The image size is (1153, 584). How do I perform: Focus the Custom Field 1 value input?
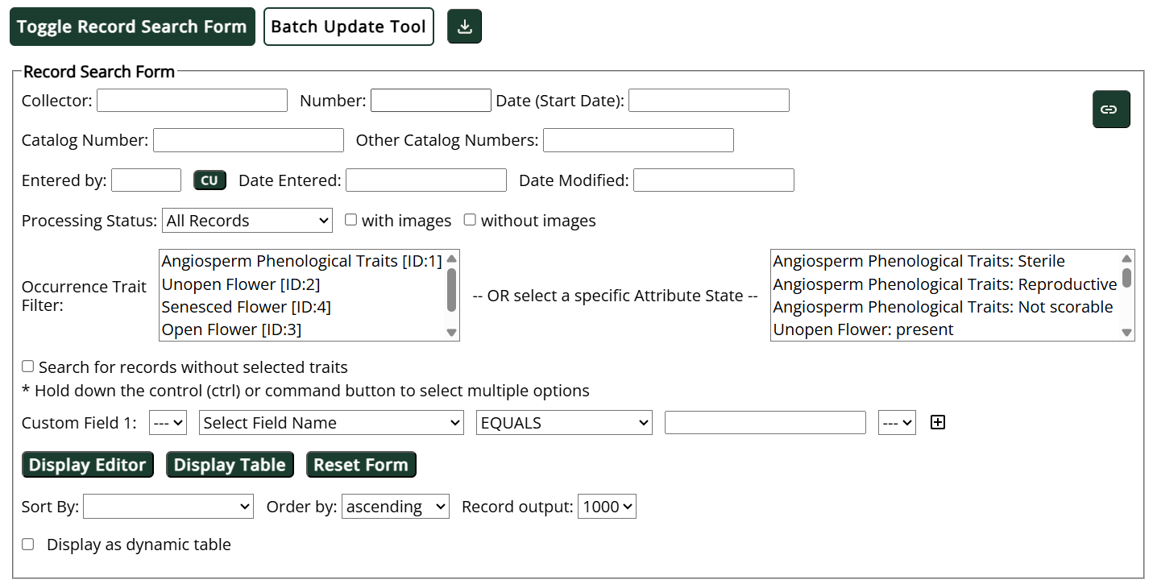pyautogui.click(x=765, y=423)
